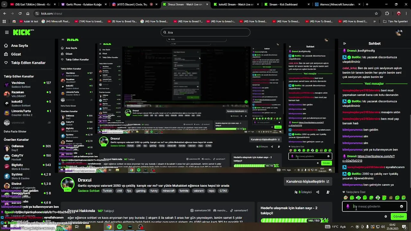Jump to Yeni mesajlar in the chat
Viewport: 411px width, 231px height.
click(x=374, y=84)
